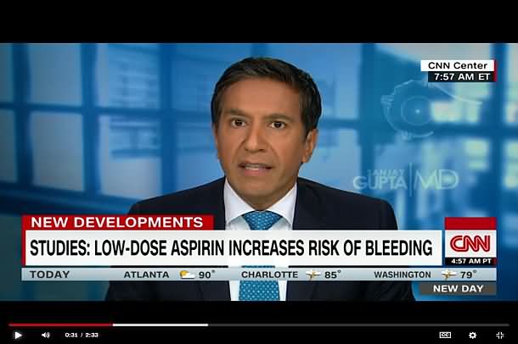Viewport: 518px width, 344px height.
Task: Click the aspirin bleeding risk headline
Action: 231,247
